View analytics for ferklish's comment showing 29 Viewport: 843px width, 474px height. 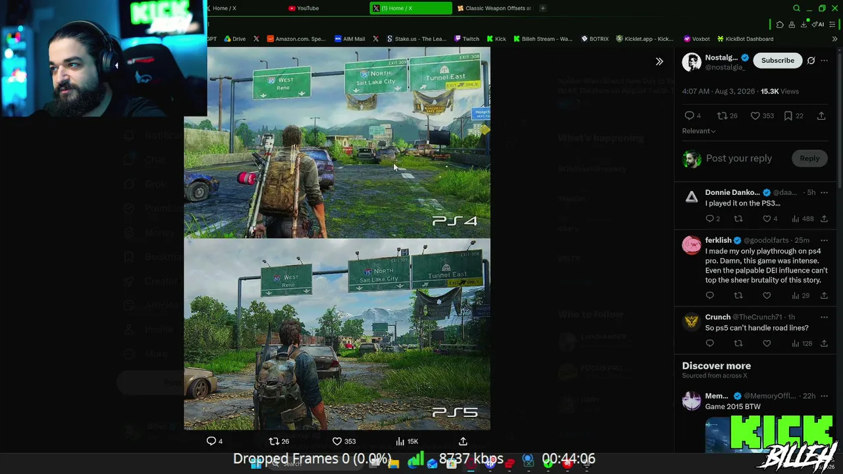tap(800, 296)
